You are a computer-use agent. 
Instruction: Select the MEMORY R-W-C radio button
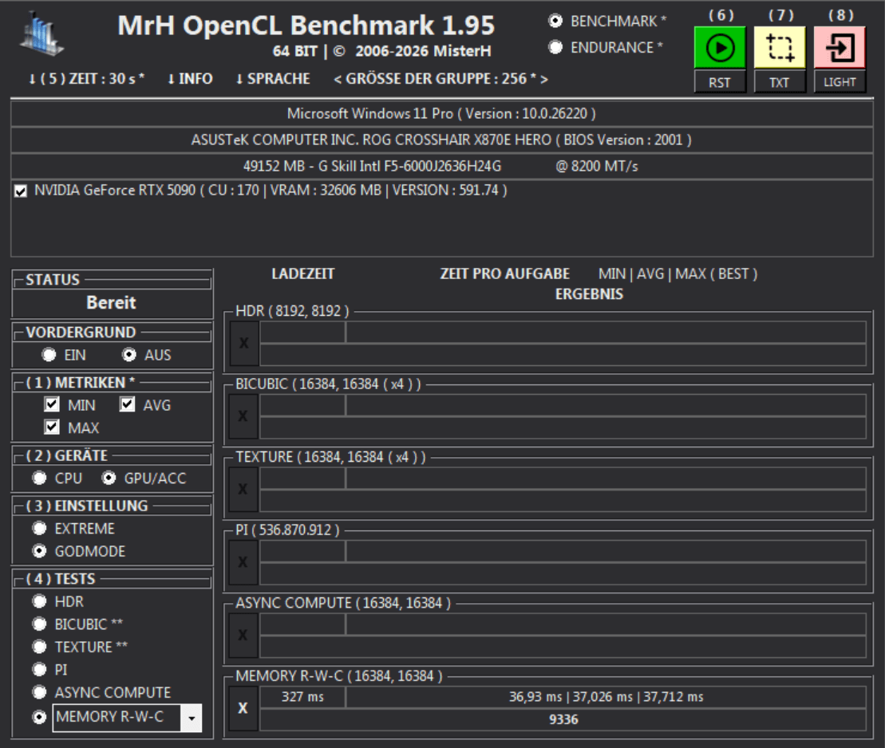pos(40,718)
